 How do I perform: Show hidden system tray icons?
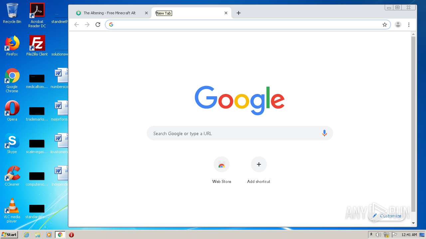click(371, 235)
